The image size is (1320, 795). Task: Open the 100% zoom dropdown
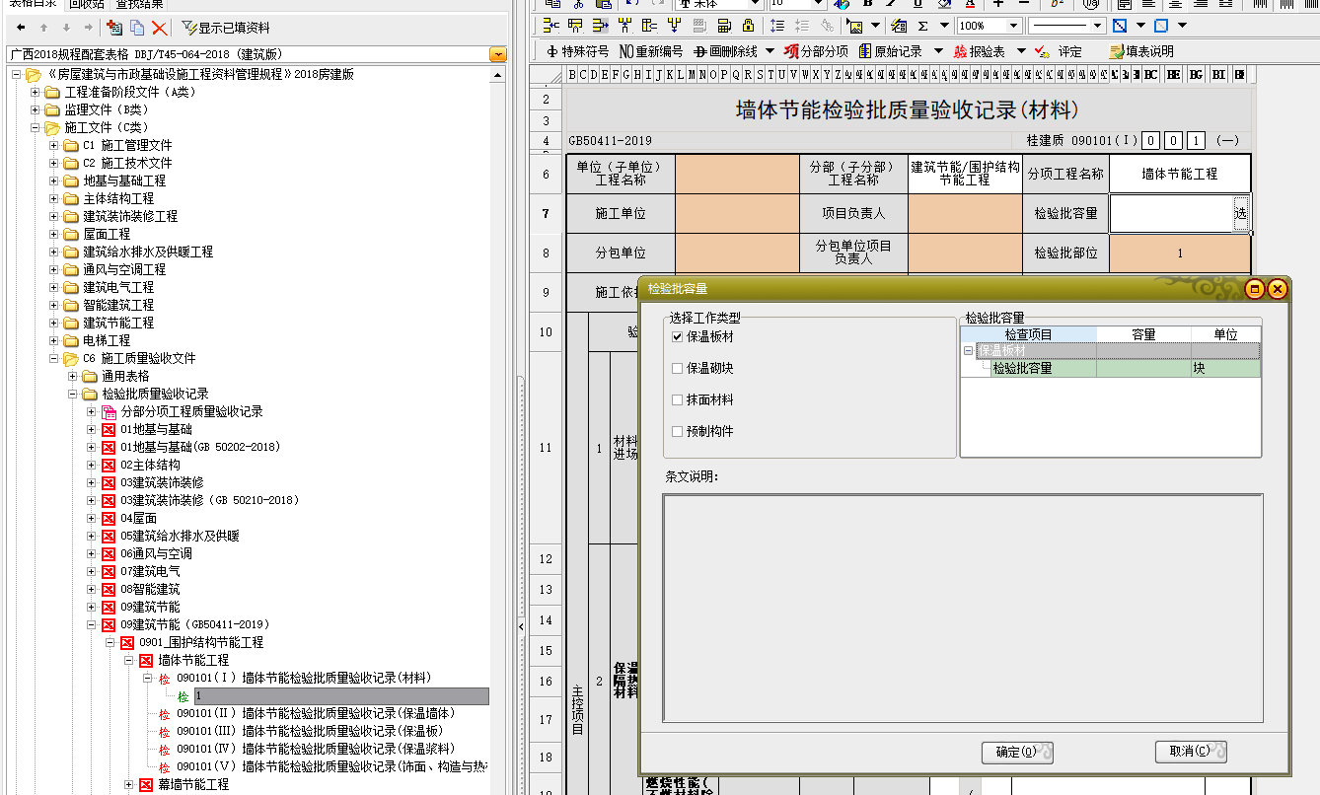pos(1013,26)
